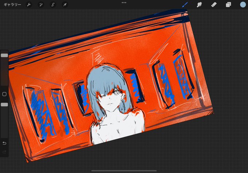This screenshot has width=248, height=173.
Task: Tap the three-dot menu at top center
Action: click(x=124, y=3)
